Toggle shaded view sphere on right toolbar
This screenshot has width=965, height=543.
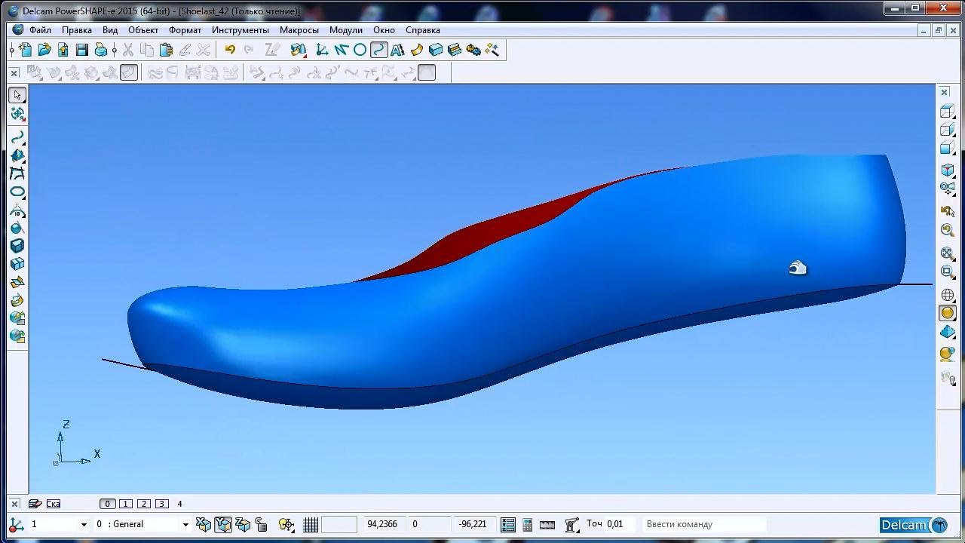click(x=948, y=313)
